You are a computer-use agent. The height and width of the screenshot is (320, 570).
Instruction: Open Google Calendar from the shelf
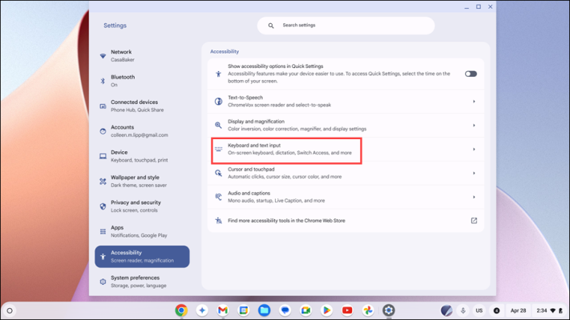point(244,310)
